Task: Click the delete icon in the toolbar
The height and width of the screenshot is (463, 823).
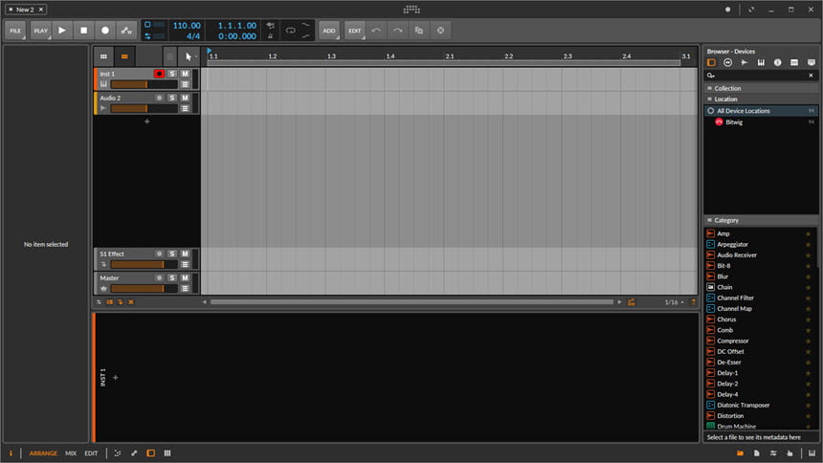Action: tap(440, 31)
